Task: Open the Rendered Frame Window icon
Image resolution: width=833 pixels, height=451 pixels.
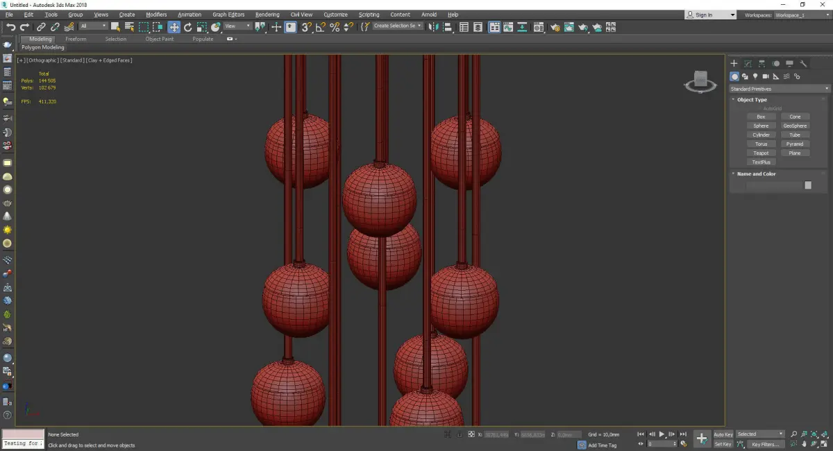Action: 569,27
